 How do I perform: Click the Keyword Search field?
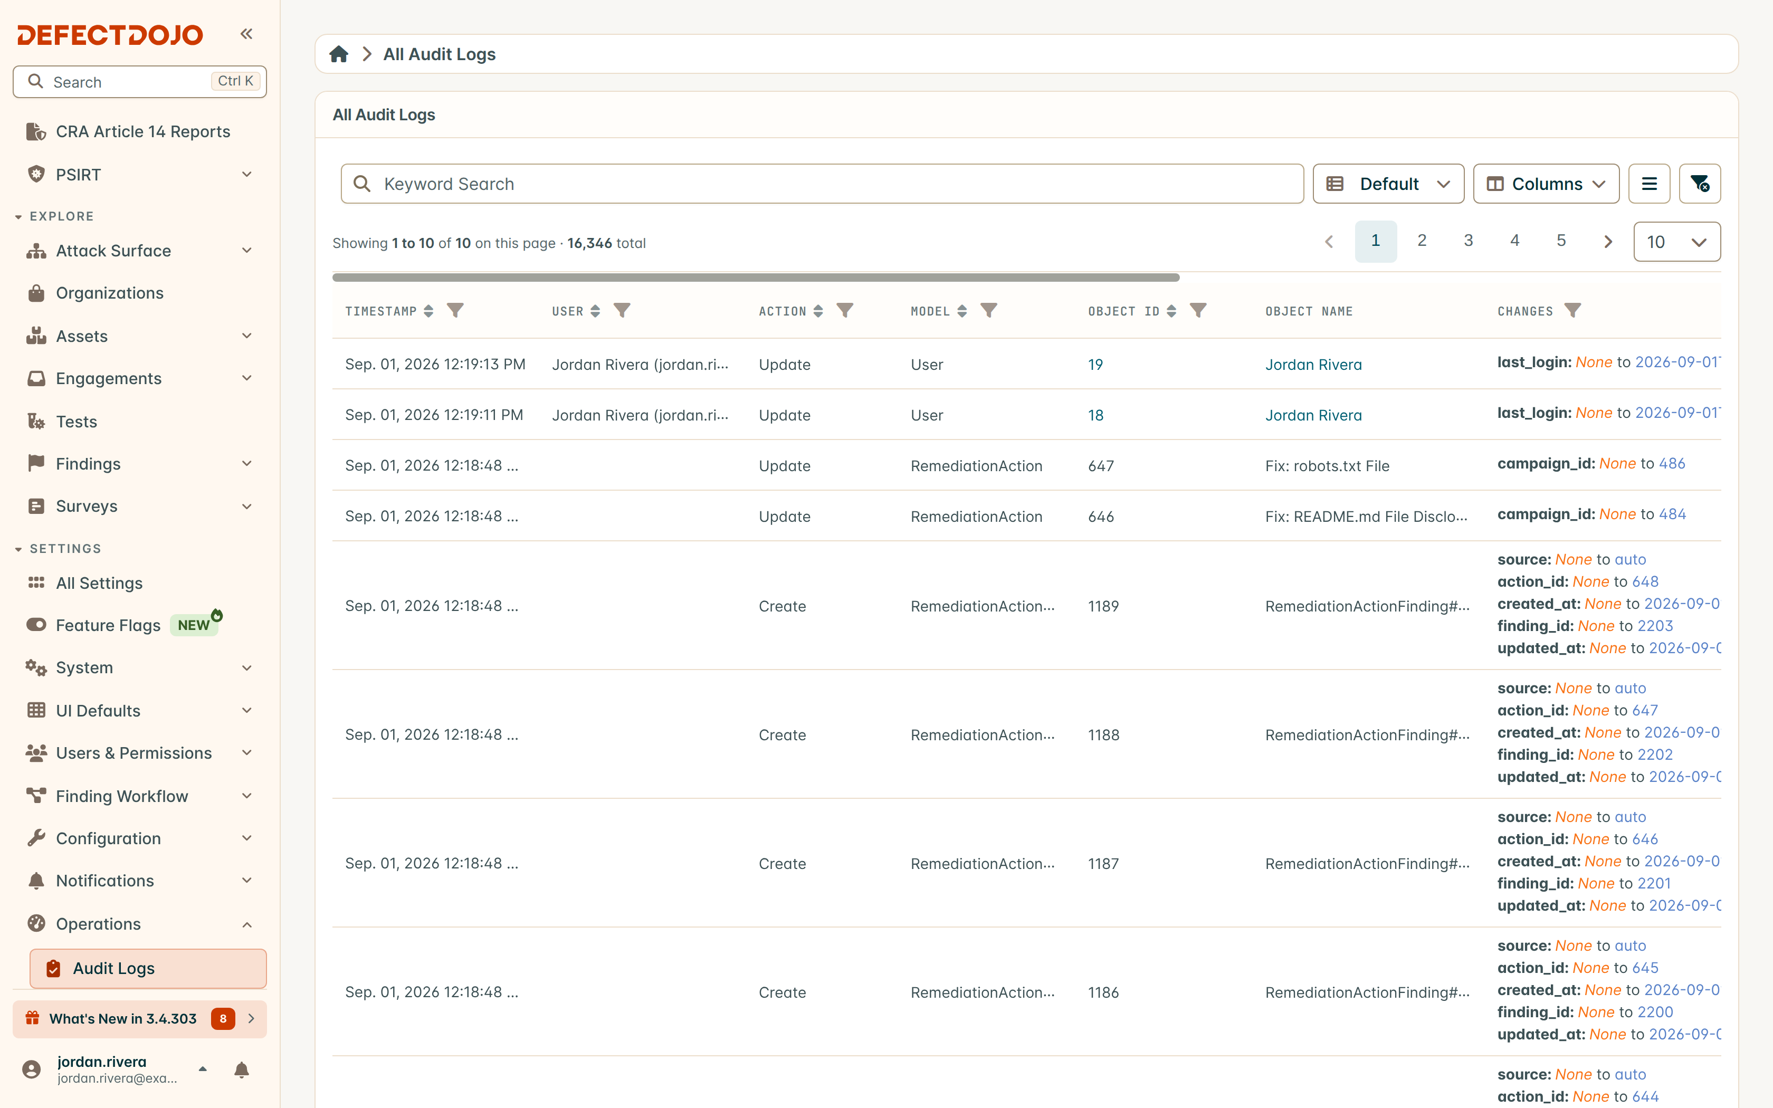[x=822, y=183]
